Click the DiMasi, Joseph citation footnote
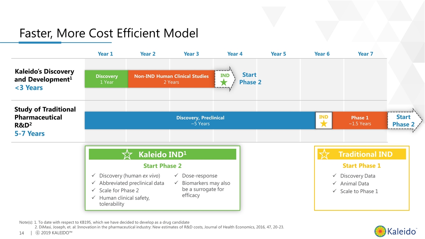Viewport: 425px width, 239px height. [x=159, y=227]
